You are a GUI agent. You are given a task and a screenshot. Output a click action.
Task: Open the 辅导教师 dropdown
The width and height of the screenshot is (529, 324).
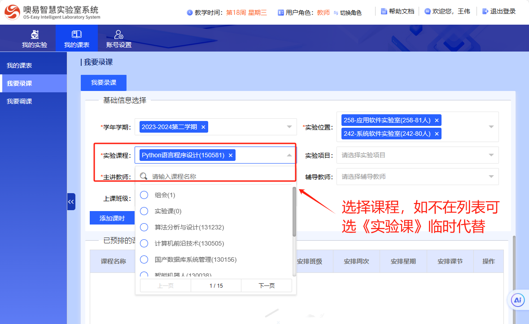(491, 177)
